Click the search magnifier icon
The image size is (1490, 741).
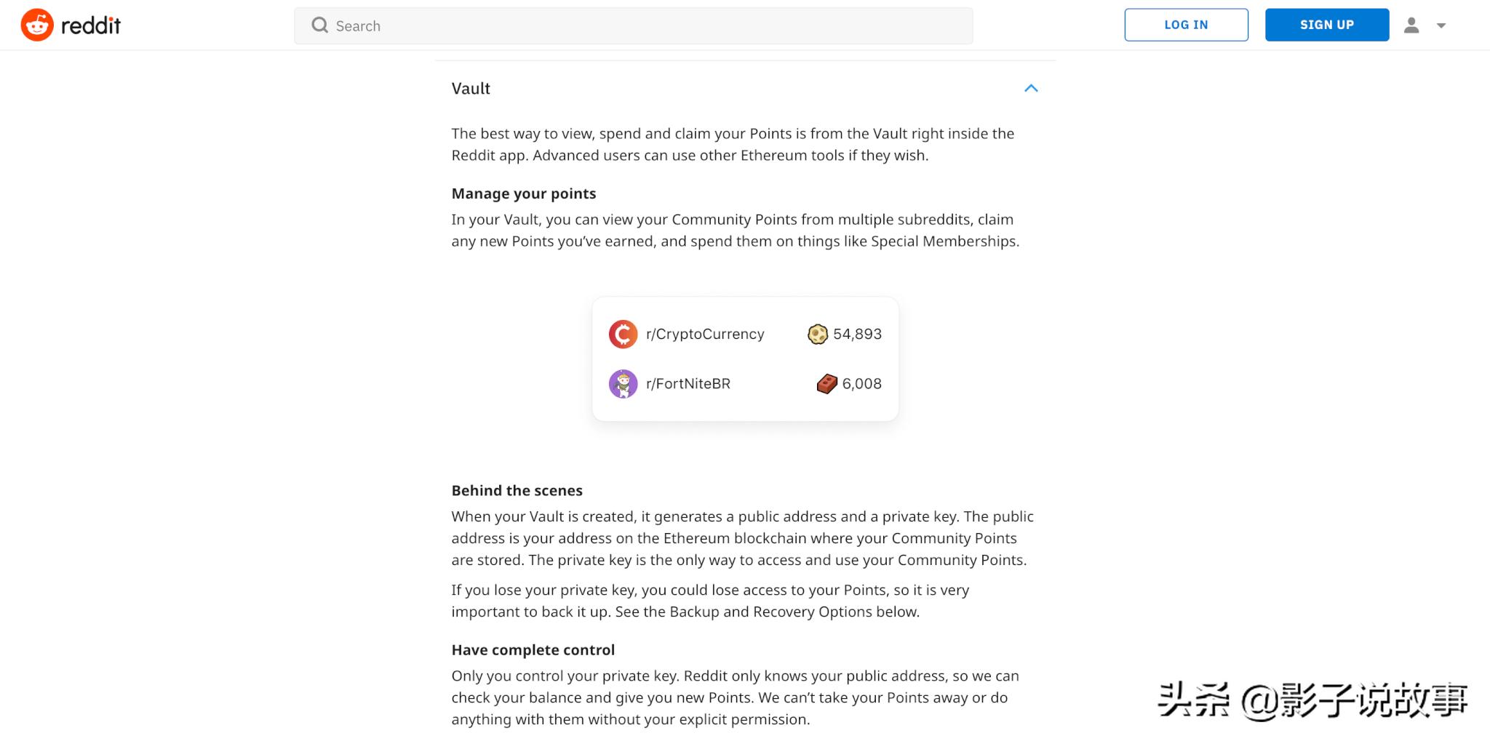319,25
